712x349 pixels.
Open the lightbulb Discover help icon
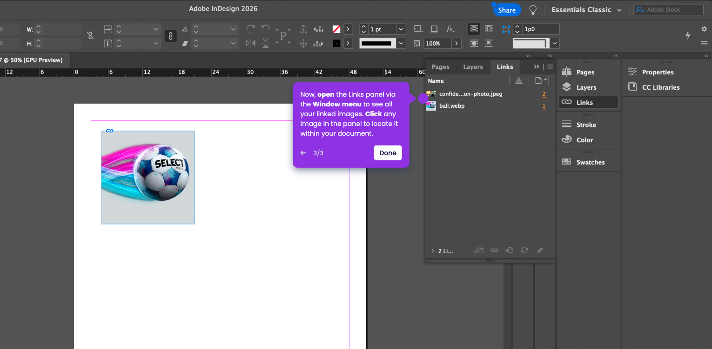point(533,10)
